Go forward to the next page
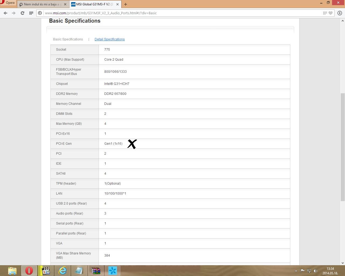This screenshot has height=276, width=345. pyautogui.click(x=13, y=13)
